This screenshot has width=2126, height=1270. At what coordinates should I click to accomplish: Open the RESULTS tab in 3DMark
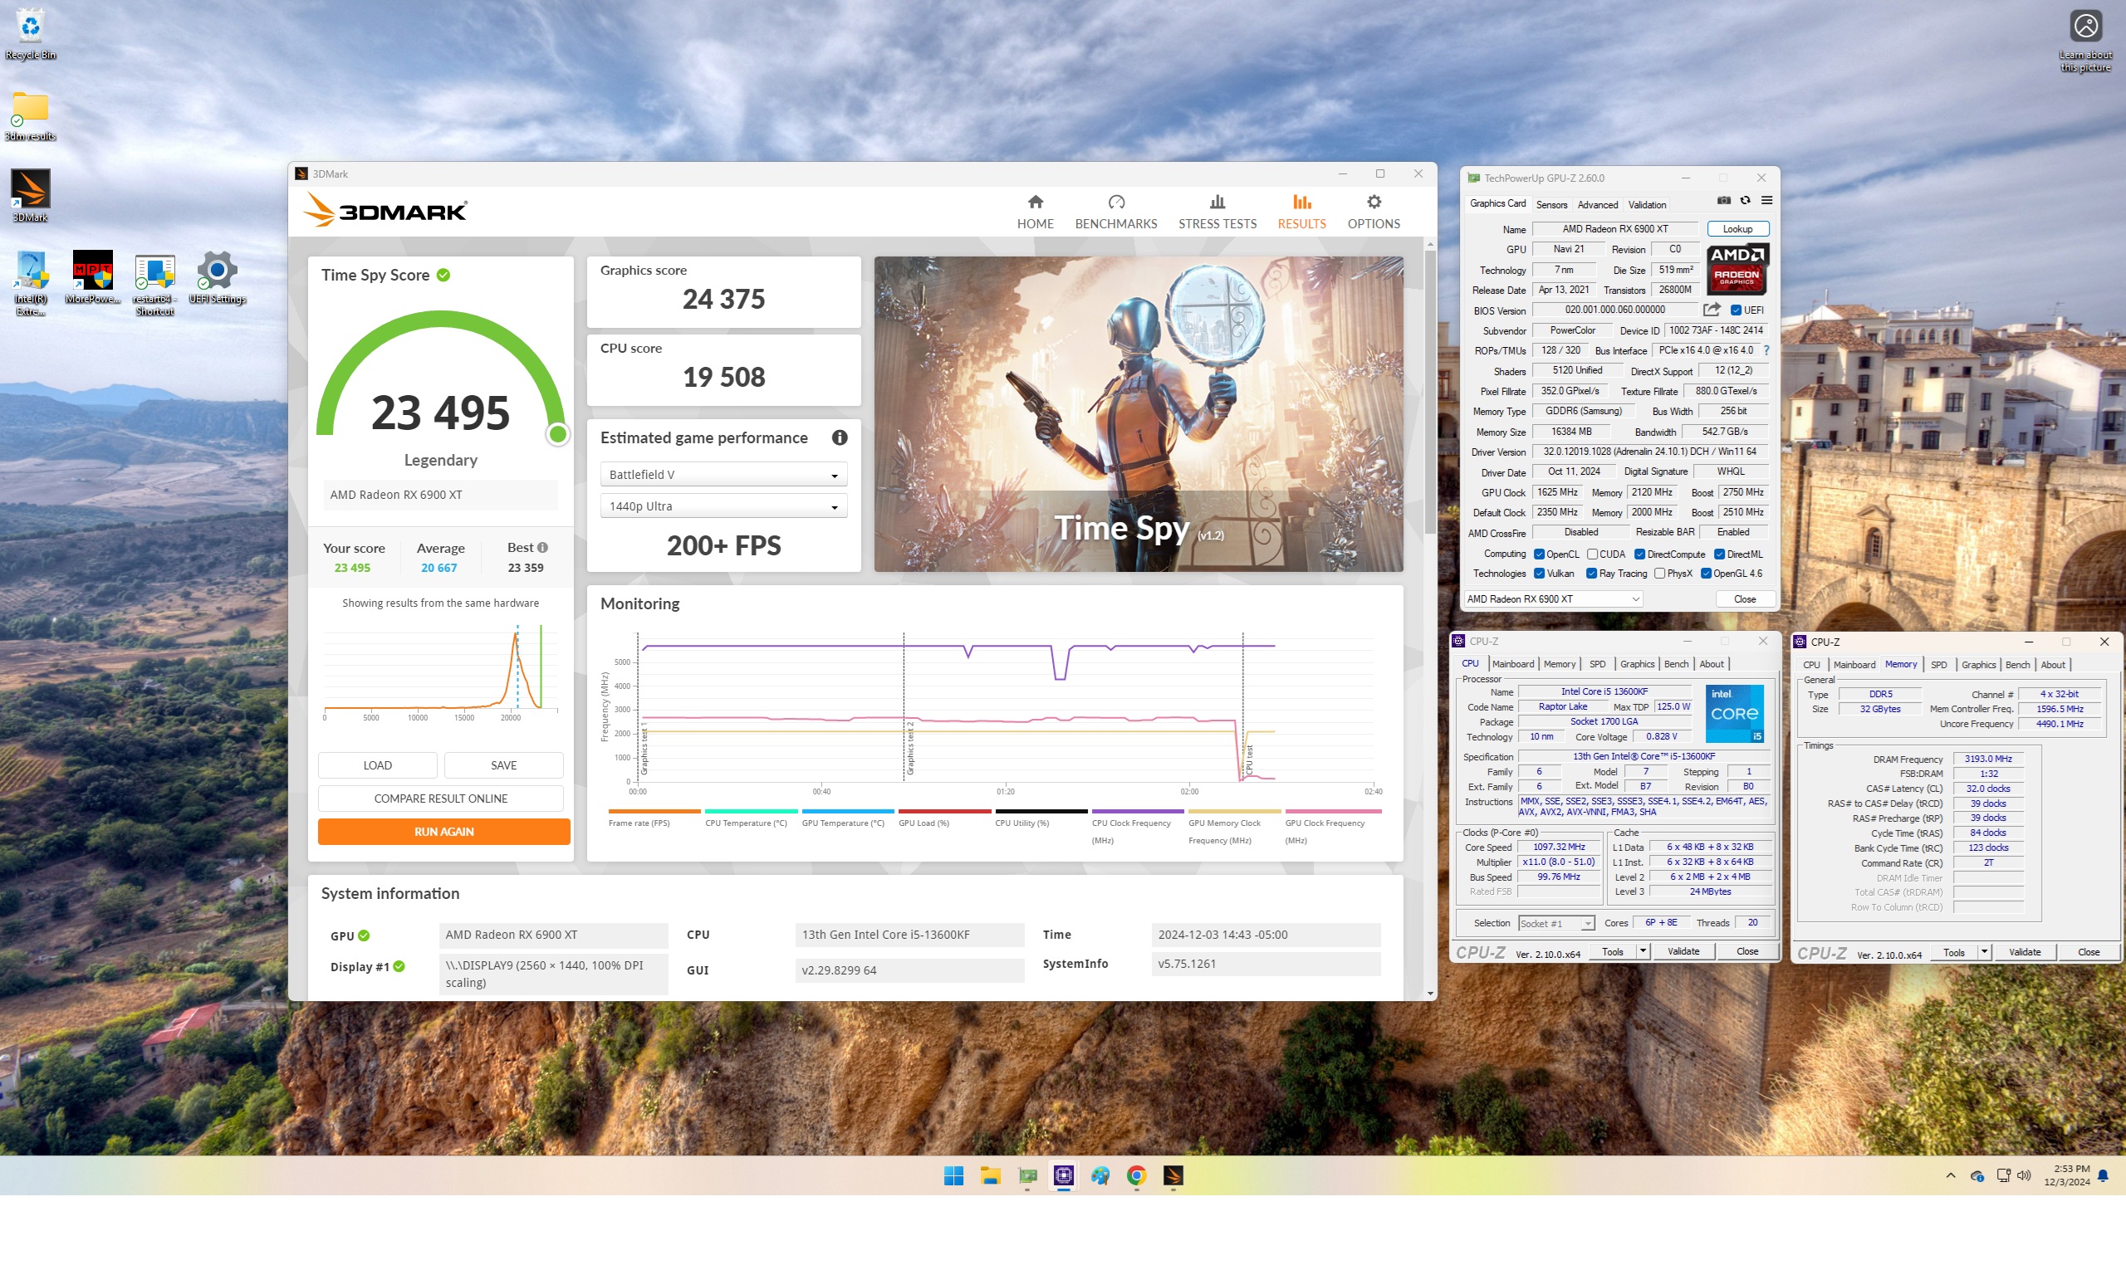[x=1301, y=212]
